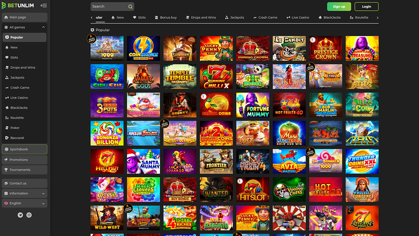Image resolution: width=419 pixels, height=236 pixels.
Task: Switch to the Roulette top tab
Action: pos(359,18)
